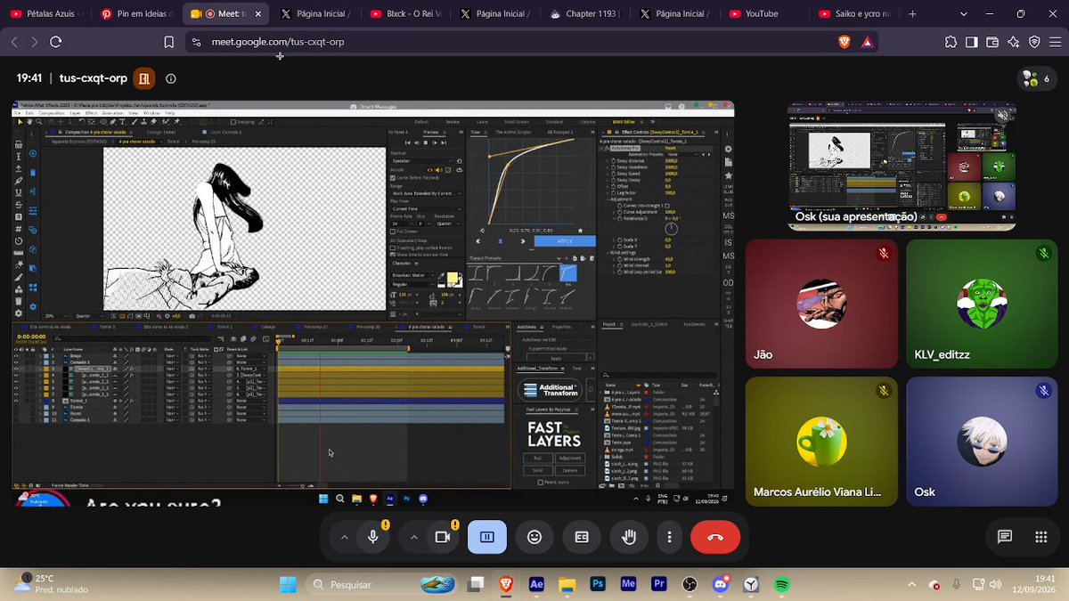
Task: Open meeting details info icon
Action: pyautogui.click(x=171, y=78)
